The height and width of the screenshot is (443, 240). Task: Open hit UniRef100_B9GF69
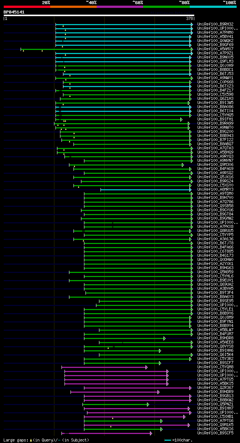point(215,45)
